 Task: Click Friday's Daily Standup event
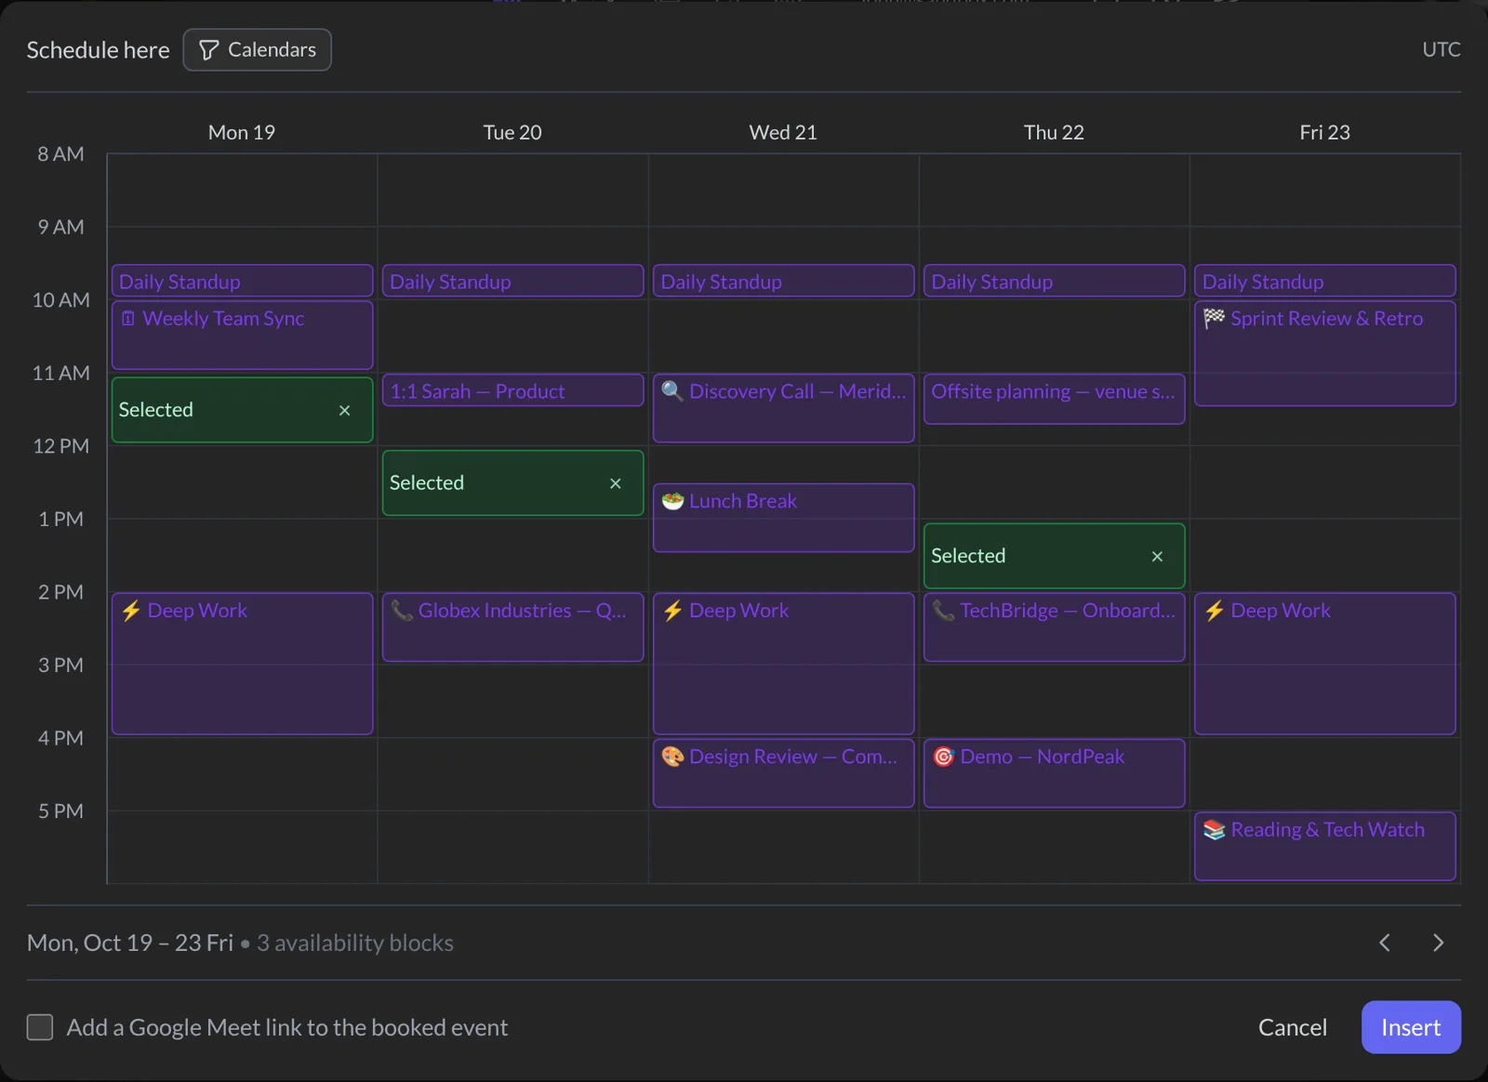coord(1324,281)
